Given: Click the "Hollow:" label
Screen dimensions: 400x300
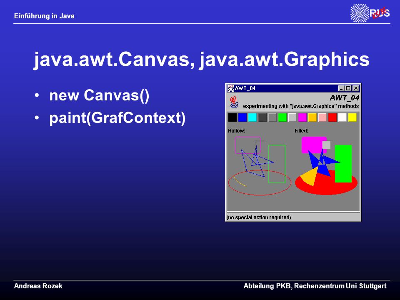Looking at the screenshot, I should point(237,130).
